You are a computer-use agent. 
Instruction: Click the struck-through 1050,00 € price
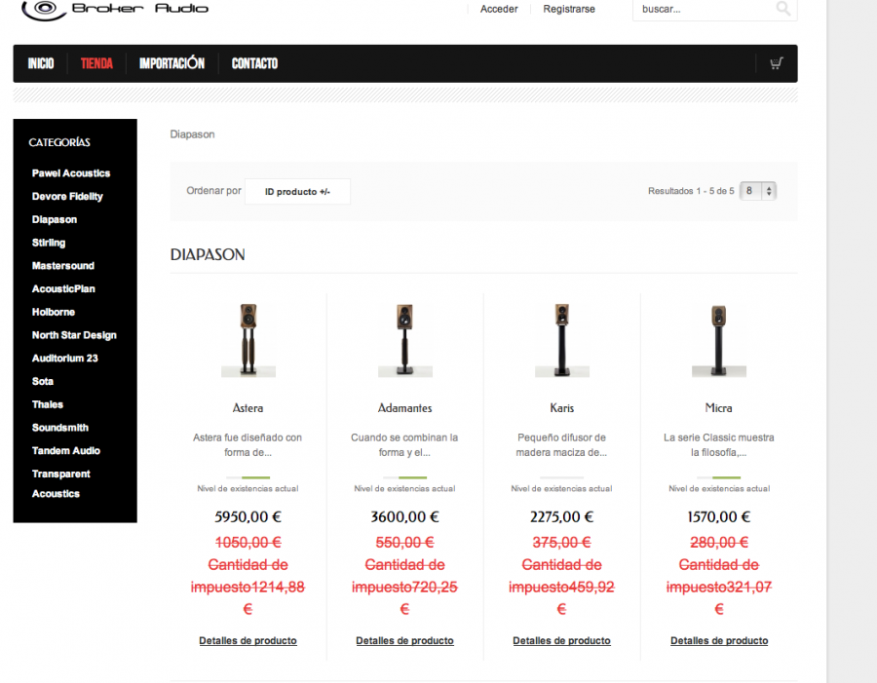(x=248, y=543)
